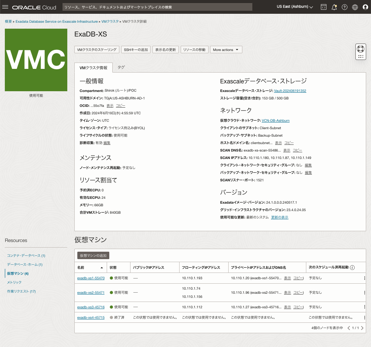Open the navigation hamburger menu

coord(5,7)
